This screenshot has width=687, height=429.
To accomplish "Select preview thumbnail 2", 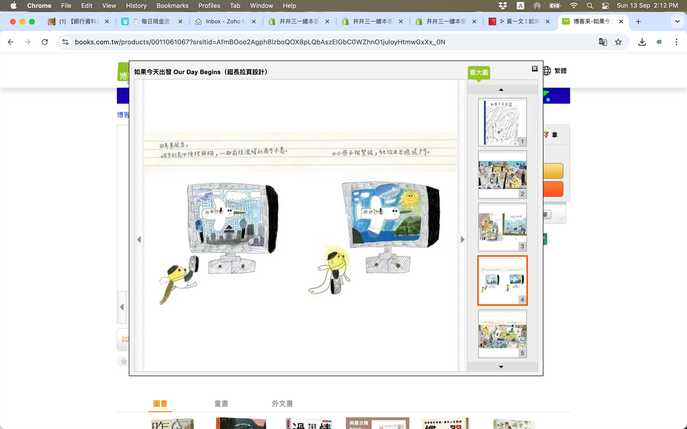I will (x=502, y=174).
